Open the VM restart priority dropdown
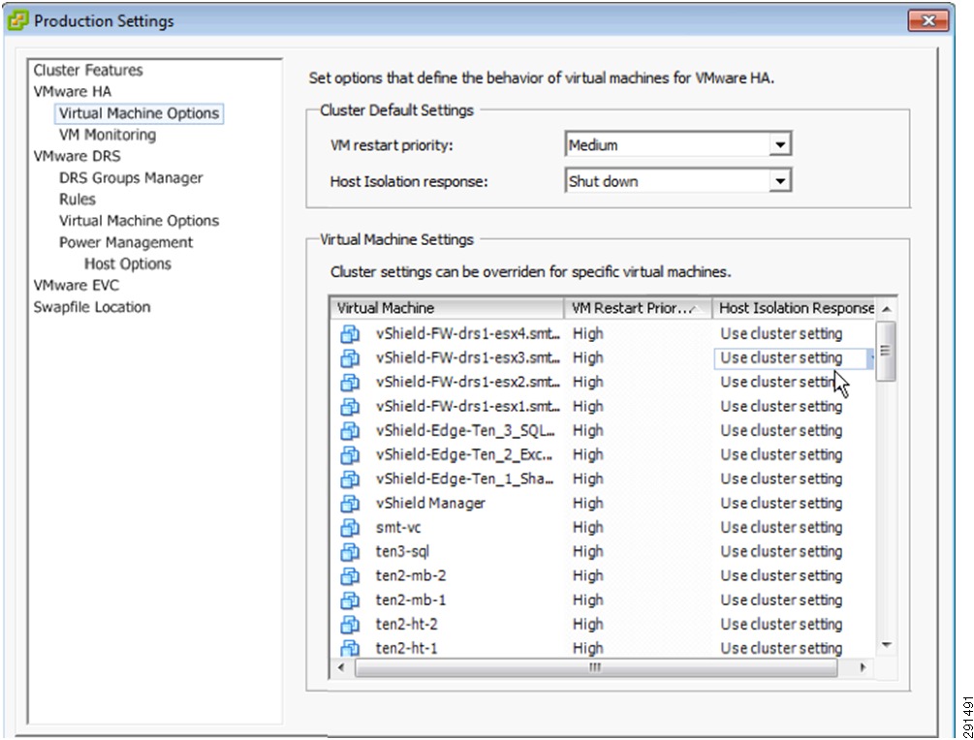 point(779,145)
